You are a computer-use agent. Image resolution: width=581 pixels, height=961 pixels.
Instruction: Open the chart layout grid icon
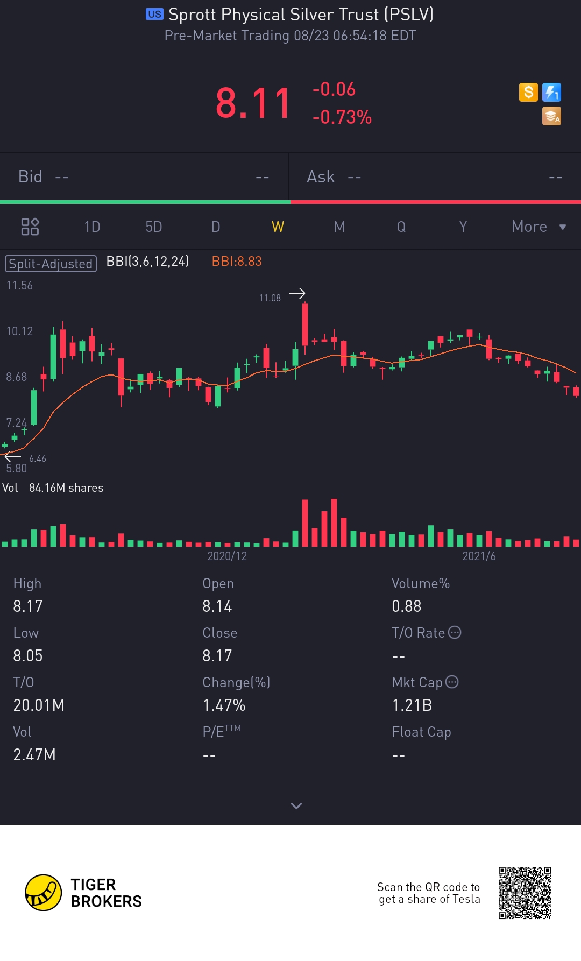pos(30,227)
